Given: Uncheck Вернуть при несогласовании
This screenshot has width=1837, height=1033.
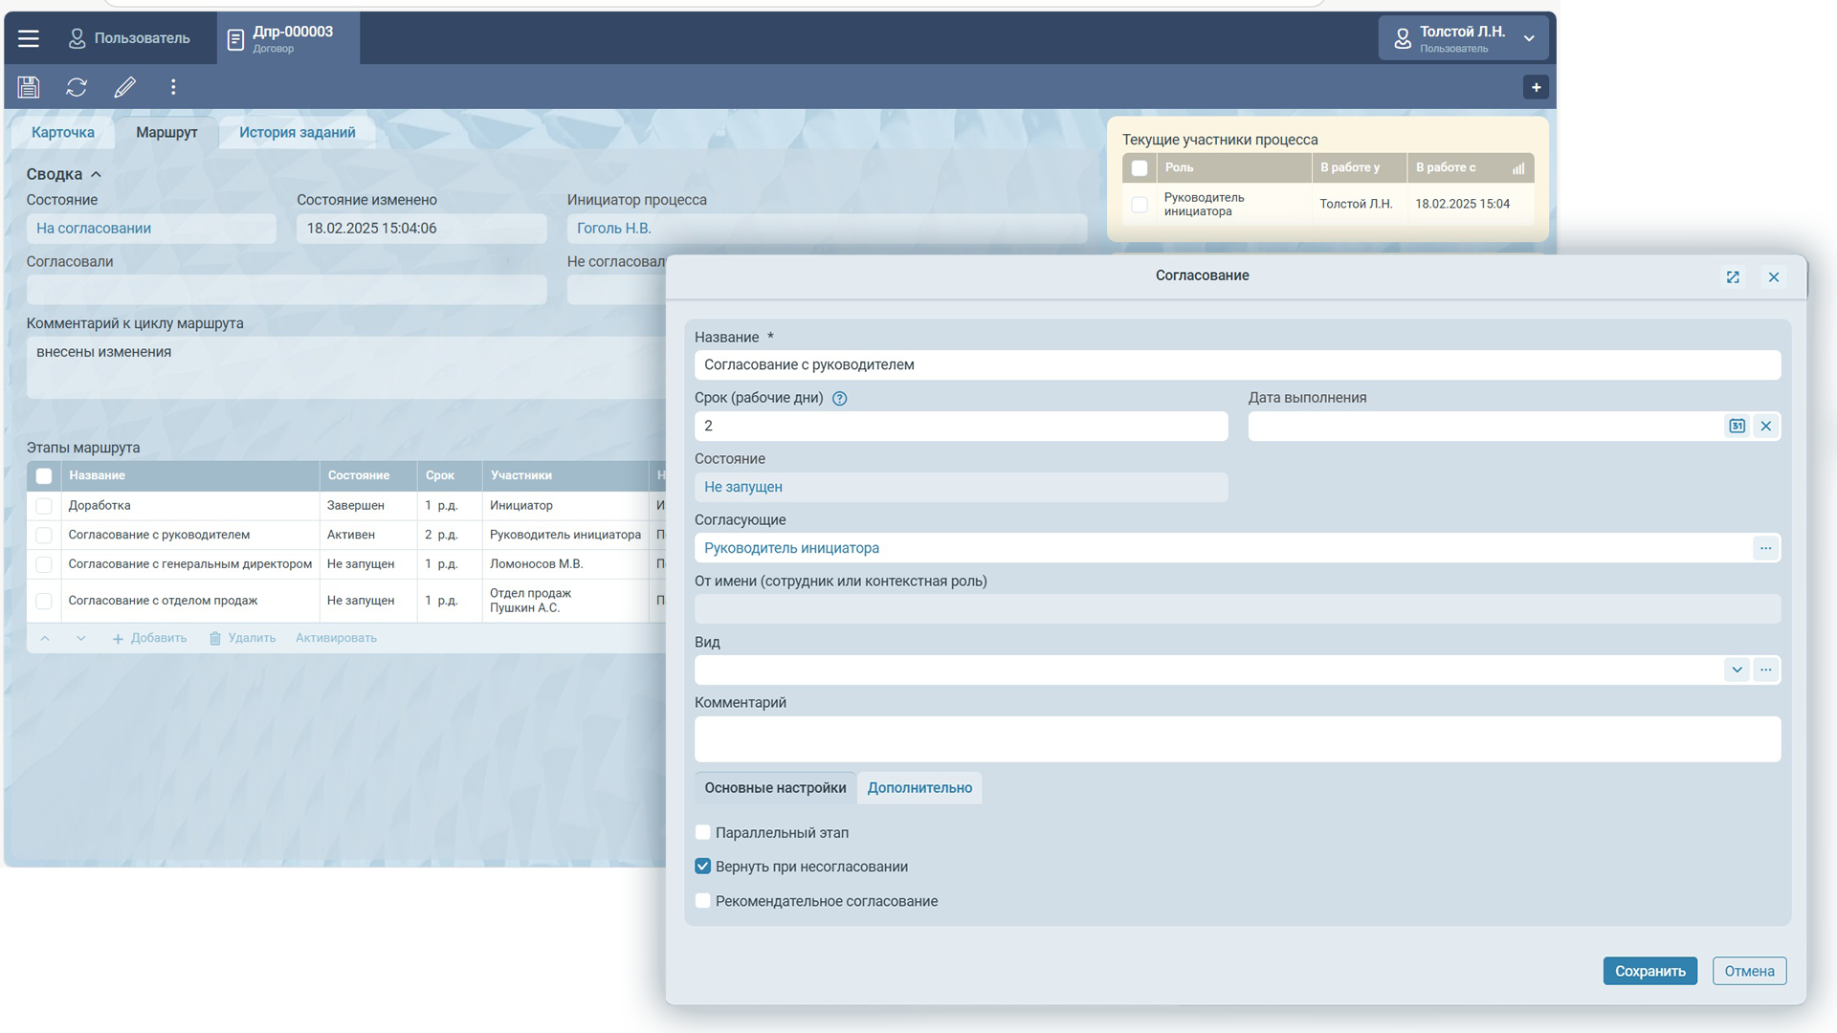Looking at the screenshot, I should [703, 867].
